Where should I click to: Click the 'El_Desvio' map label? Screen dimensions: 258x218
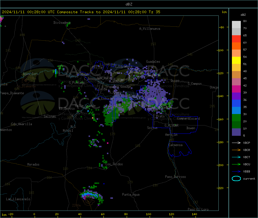[67, 109]
